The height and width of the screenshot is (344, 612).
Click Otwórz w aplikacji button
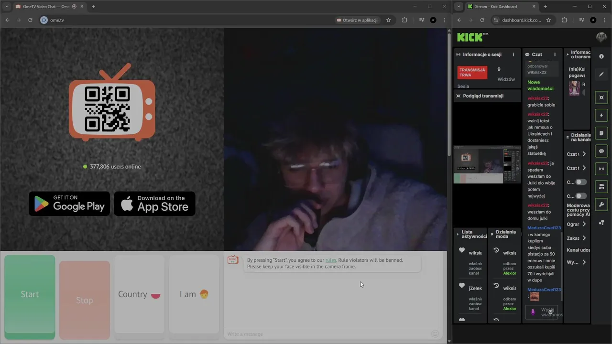[357, 20]
